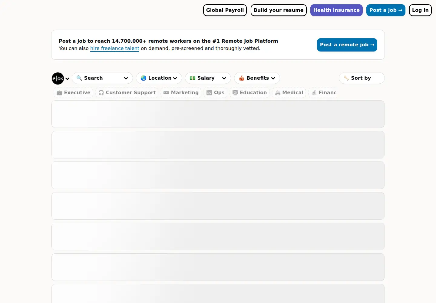Open the Sort by dropdown
Screen dimensions: 436x303
coord(362,78)
